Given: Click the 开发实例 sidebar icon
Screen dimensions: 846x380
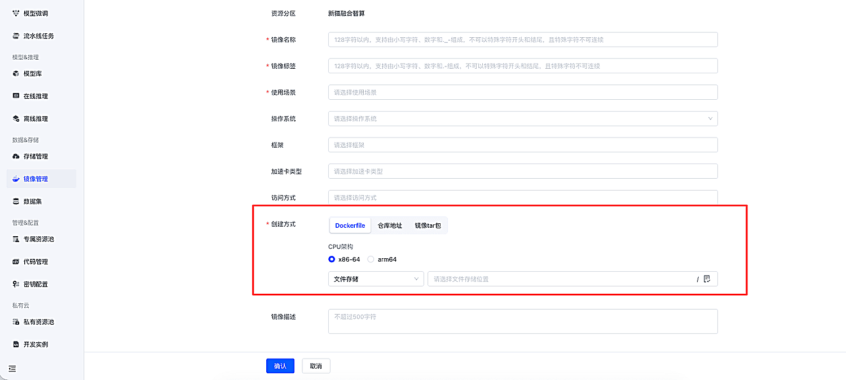Looking at the screenshot, I should pyautogui.click(x=16, y=344).
